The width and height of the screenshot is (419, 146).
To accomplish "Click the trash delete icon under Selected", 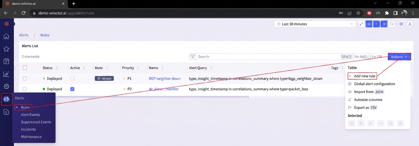I will (x=400, y=123).
